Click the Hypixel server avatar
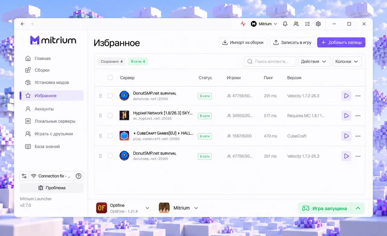The height and width of the screenshot is (236, 387). [x=124, y=116]
